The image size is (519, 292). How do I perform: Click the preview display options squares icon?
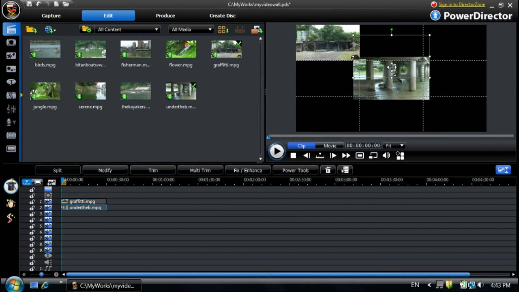pyautogui.click(x=400, y=156)
